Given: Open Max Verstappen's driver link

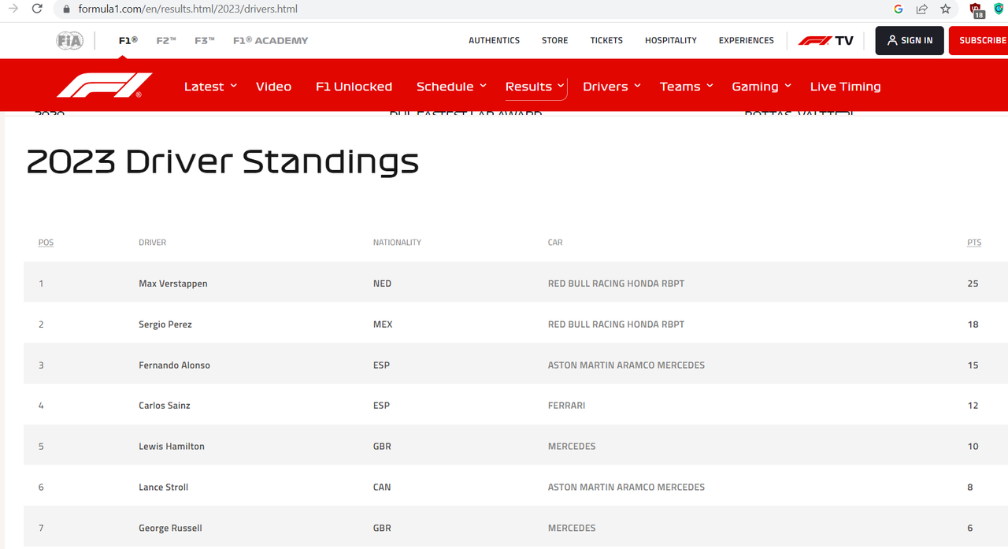Looking at the screenshot, I should [x=173, y=284].
